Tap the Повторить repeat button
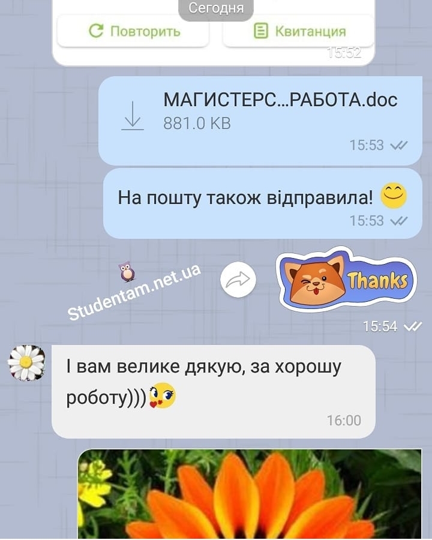 [x=133, y=31]
